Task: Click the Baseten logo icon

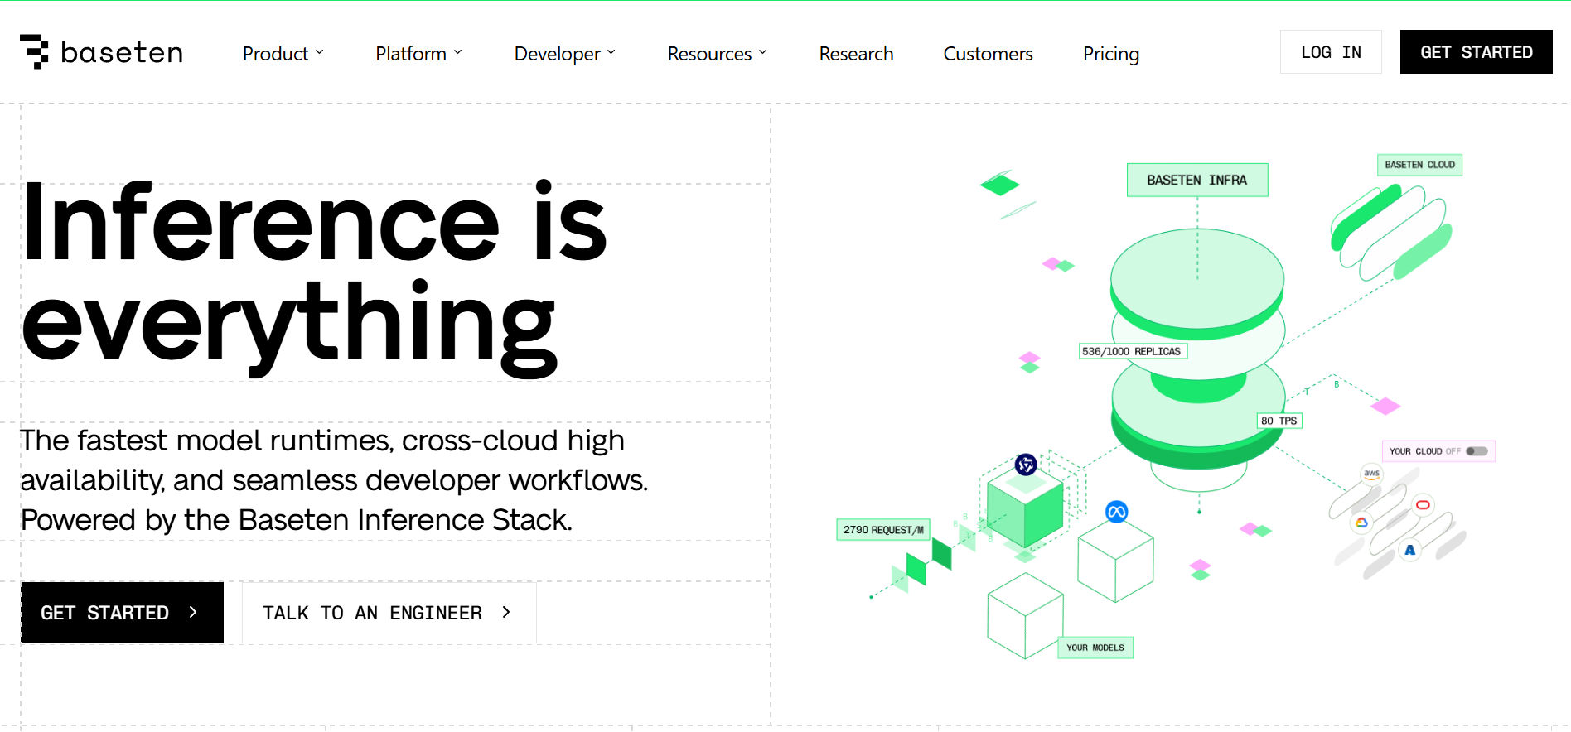Action: 34,52
